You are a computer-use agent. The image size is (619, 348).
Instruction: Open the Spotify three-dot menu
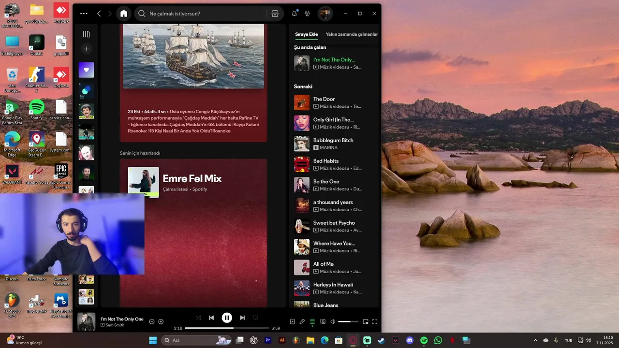84,14
